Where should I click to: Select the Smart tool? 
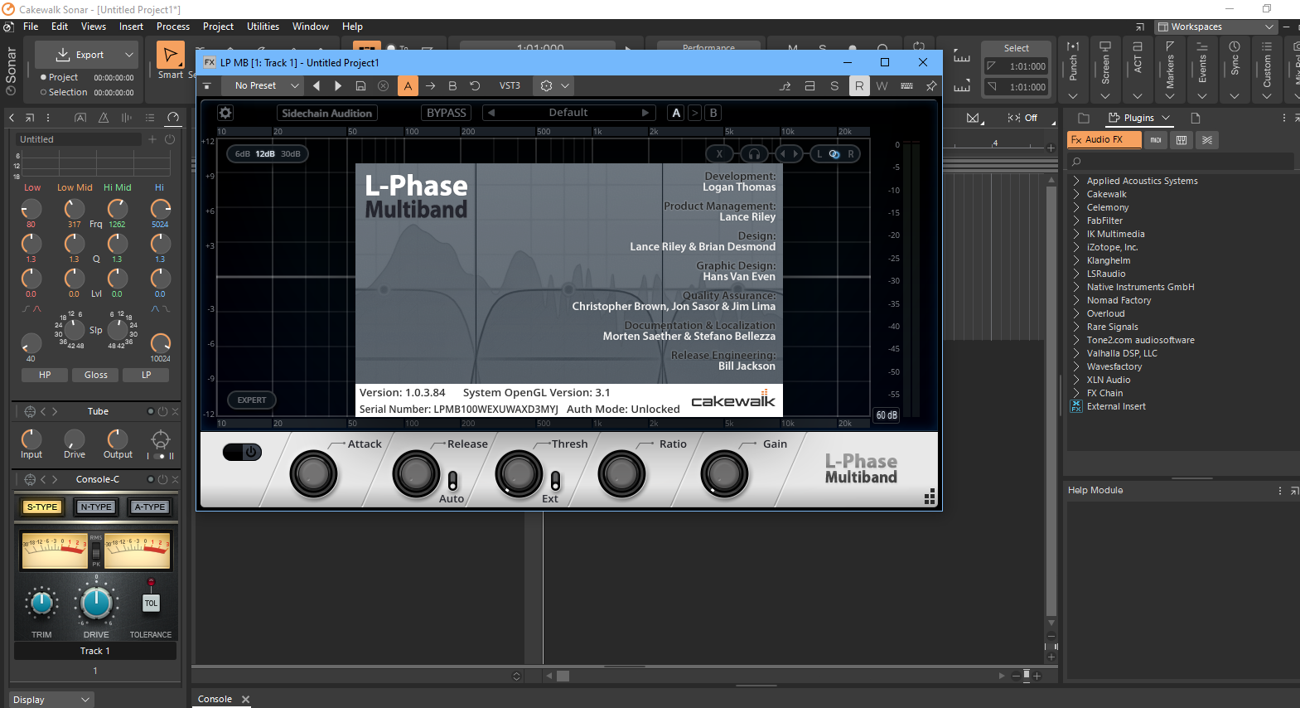[170, 56]
